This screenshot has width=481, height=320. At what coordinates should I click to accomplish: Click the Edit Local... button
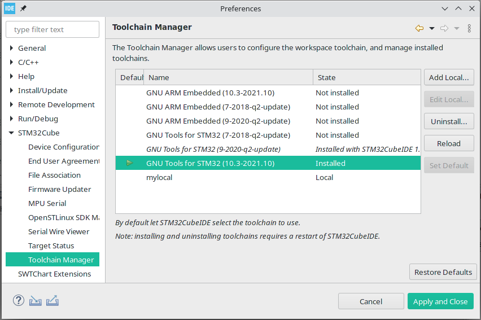tap(449, 99)
